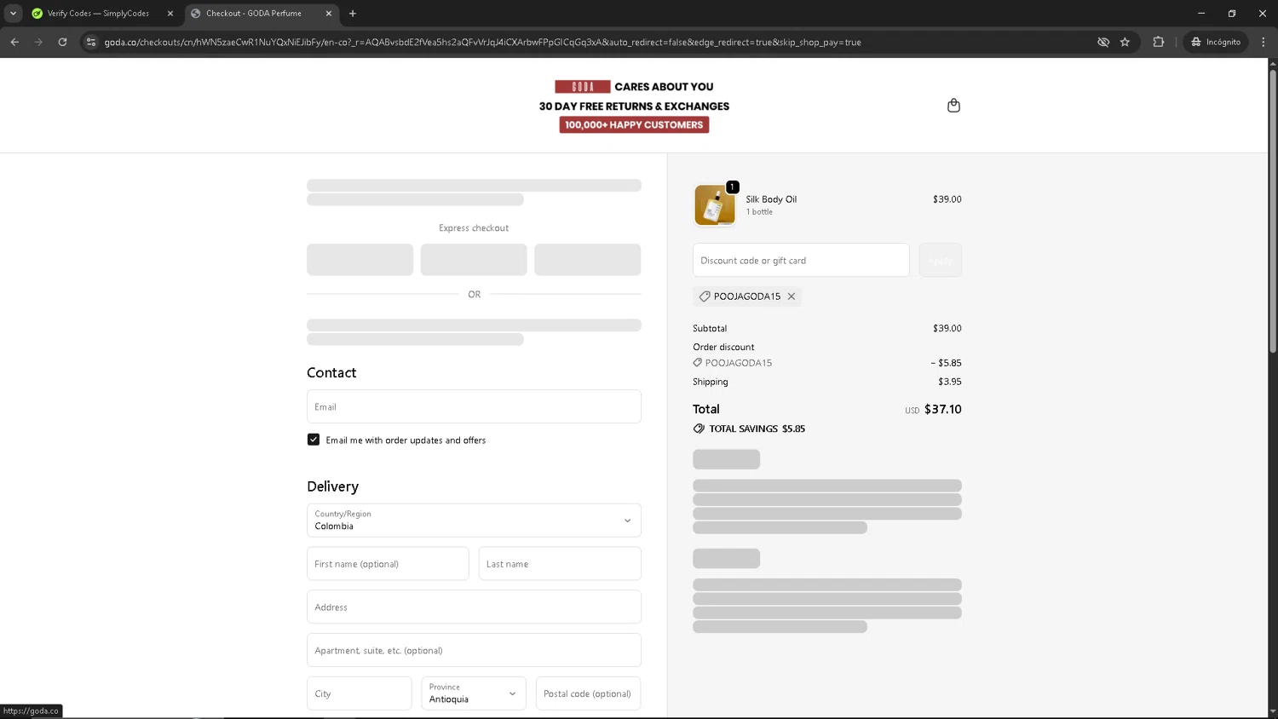The image size is (1278, 719).
Task: Click the tag icon beside Order discount POOJAGODA15
Action: pyautogui.click(x=698, y=363)
